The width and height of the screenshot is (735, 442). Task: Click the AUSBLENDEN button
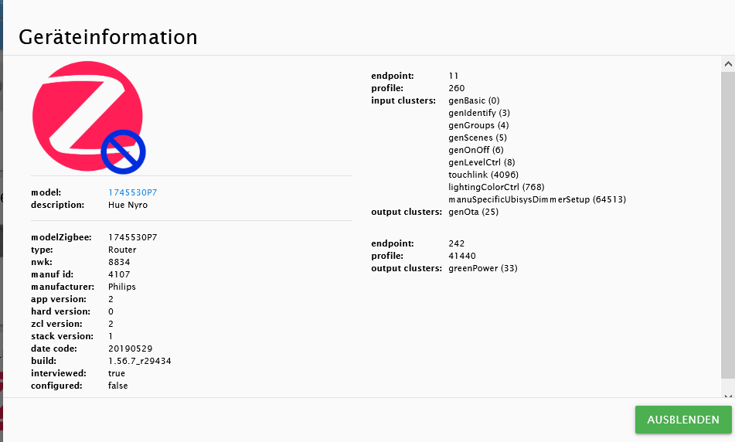pyautogui.click(x=683, y=419)
